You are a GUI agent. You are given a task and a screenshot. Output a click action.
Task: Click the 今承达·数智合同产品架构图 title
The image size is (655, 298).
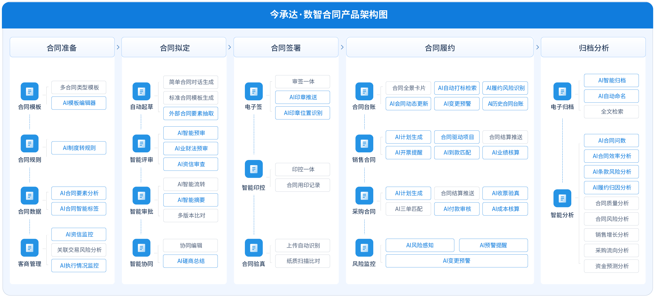329,14
